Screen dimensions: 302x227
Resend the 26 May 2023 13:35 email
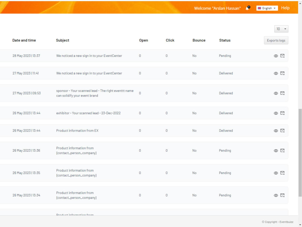pyautogui.click(x=282, y=173)
